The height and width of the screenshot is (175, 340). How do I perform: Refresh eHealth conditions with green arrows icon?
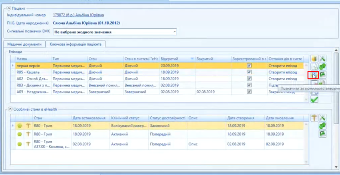323,126
